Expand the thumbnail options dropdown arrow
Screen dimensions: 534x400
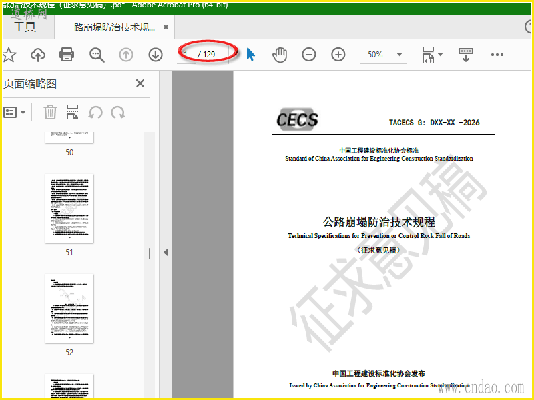tap(23, 113)
